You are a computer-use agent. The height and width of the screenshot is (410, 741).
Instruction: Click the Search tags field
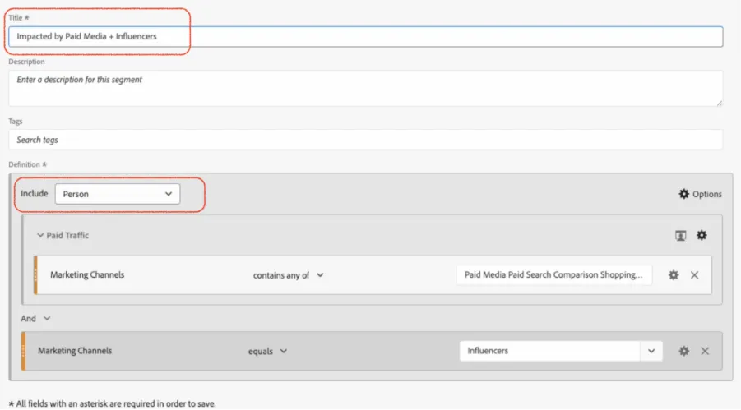[365, 140]
